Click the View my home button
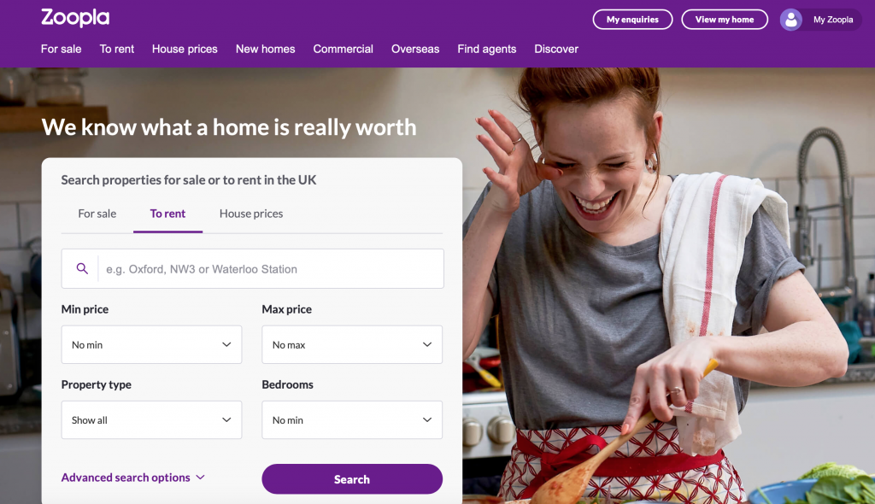 coord(725,20)
